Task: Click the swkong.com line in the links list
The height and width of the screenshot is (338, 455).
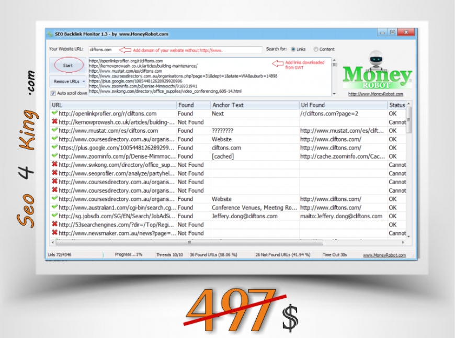Action: (x=165, y=91)
